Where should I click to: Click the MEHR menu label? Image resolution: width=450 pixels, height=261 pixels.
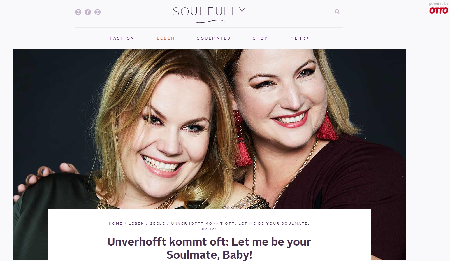298,38
